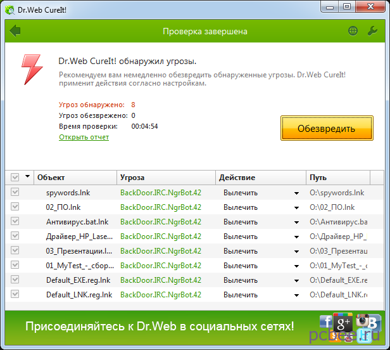Click the Facebook icon in the banner
Screen dimensions: 390x350
(327, 321)
